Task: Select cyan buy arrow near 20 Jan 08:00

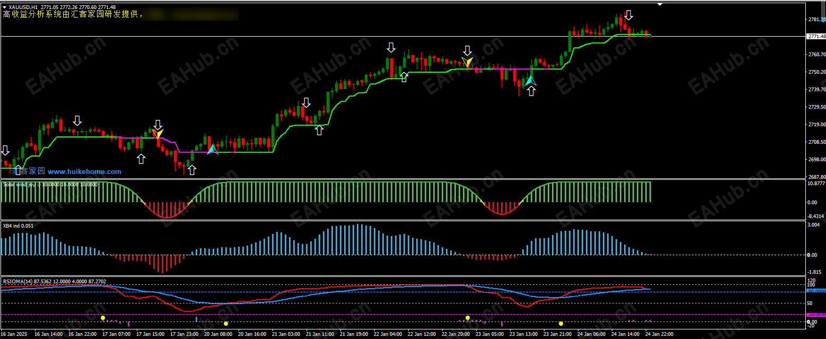Action: (x=212, y=149)
